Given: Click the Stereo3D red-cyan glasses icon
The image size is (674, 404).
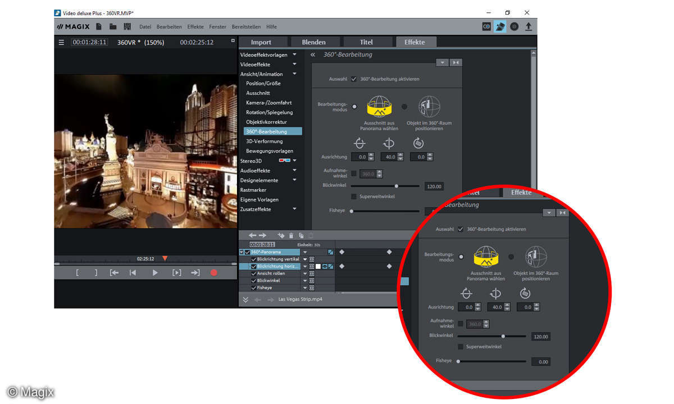Looking at the screenshot, I should [x=285, y=160].
